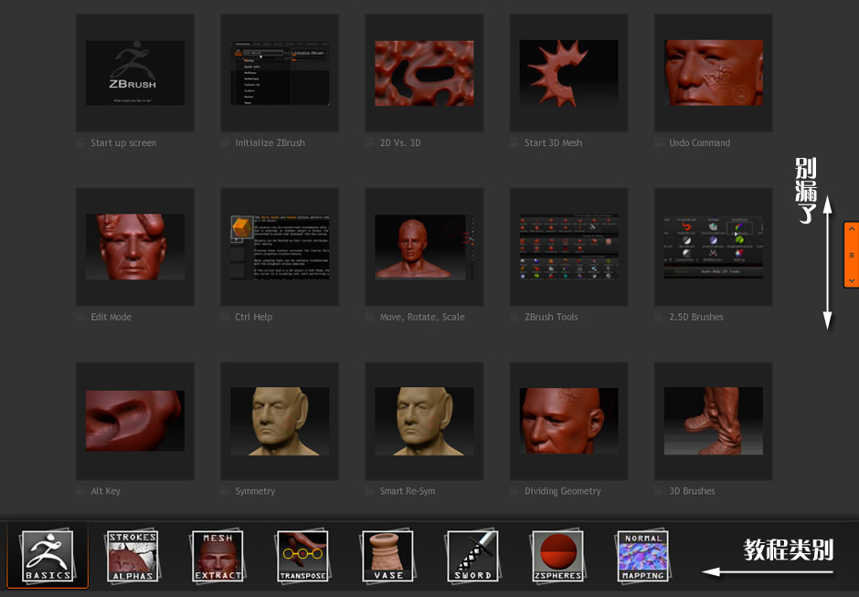Click the "3D Brushes" title text
The width and height of the screenshot is (859, 597).
(692, 491)
